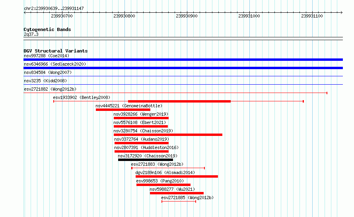Screen dimensions: 354x217
Task: Select dgv2189n106 (Alsmadi2014) label
Action: pyautogui.click(x=165, y=172)
